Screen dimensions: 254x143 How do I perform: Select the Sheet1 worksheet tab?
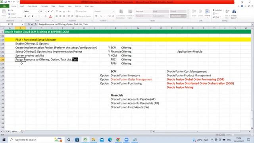click(x=15, y=131)
